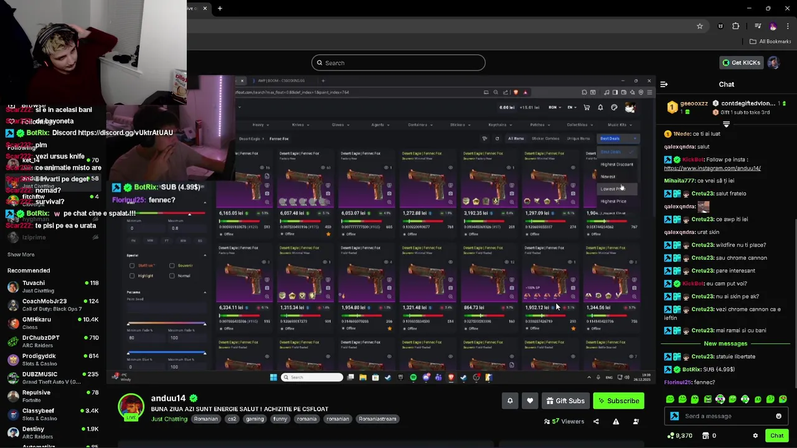Switch to the Unique Items tab
797x448 pixels.
pos(578,139)
